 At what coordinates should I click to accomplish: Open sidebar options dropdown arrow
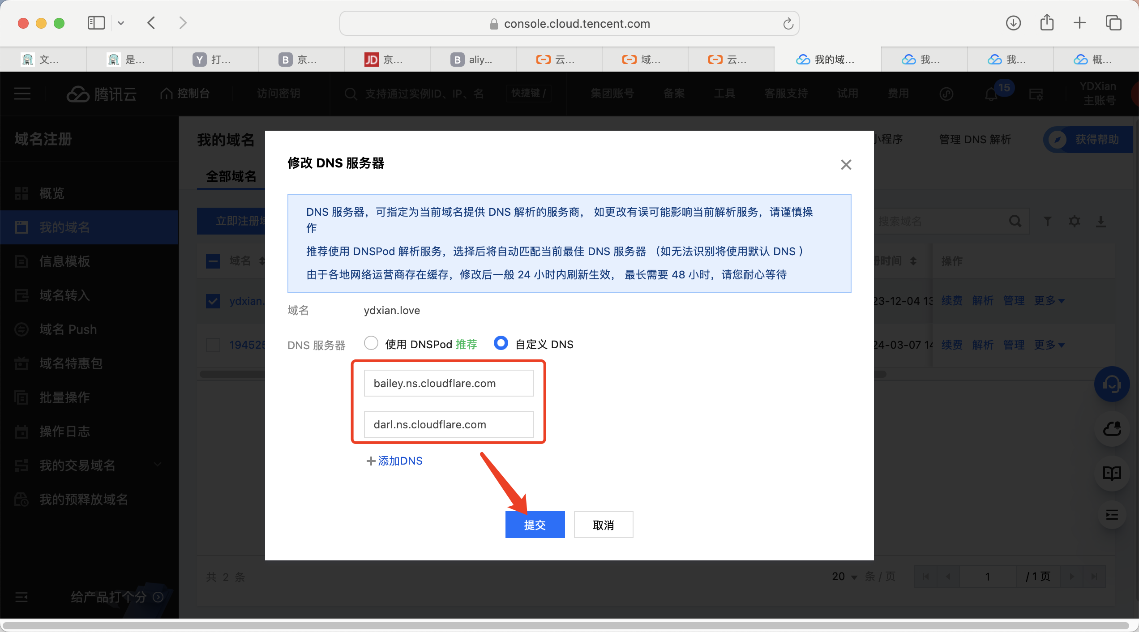point(121,23)
